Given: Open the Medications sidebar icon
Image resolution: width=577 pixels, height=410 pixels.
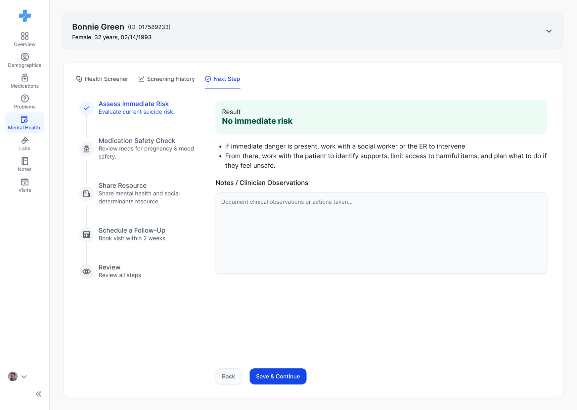Looking at the screenshot, I should [24, 78].
